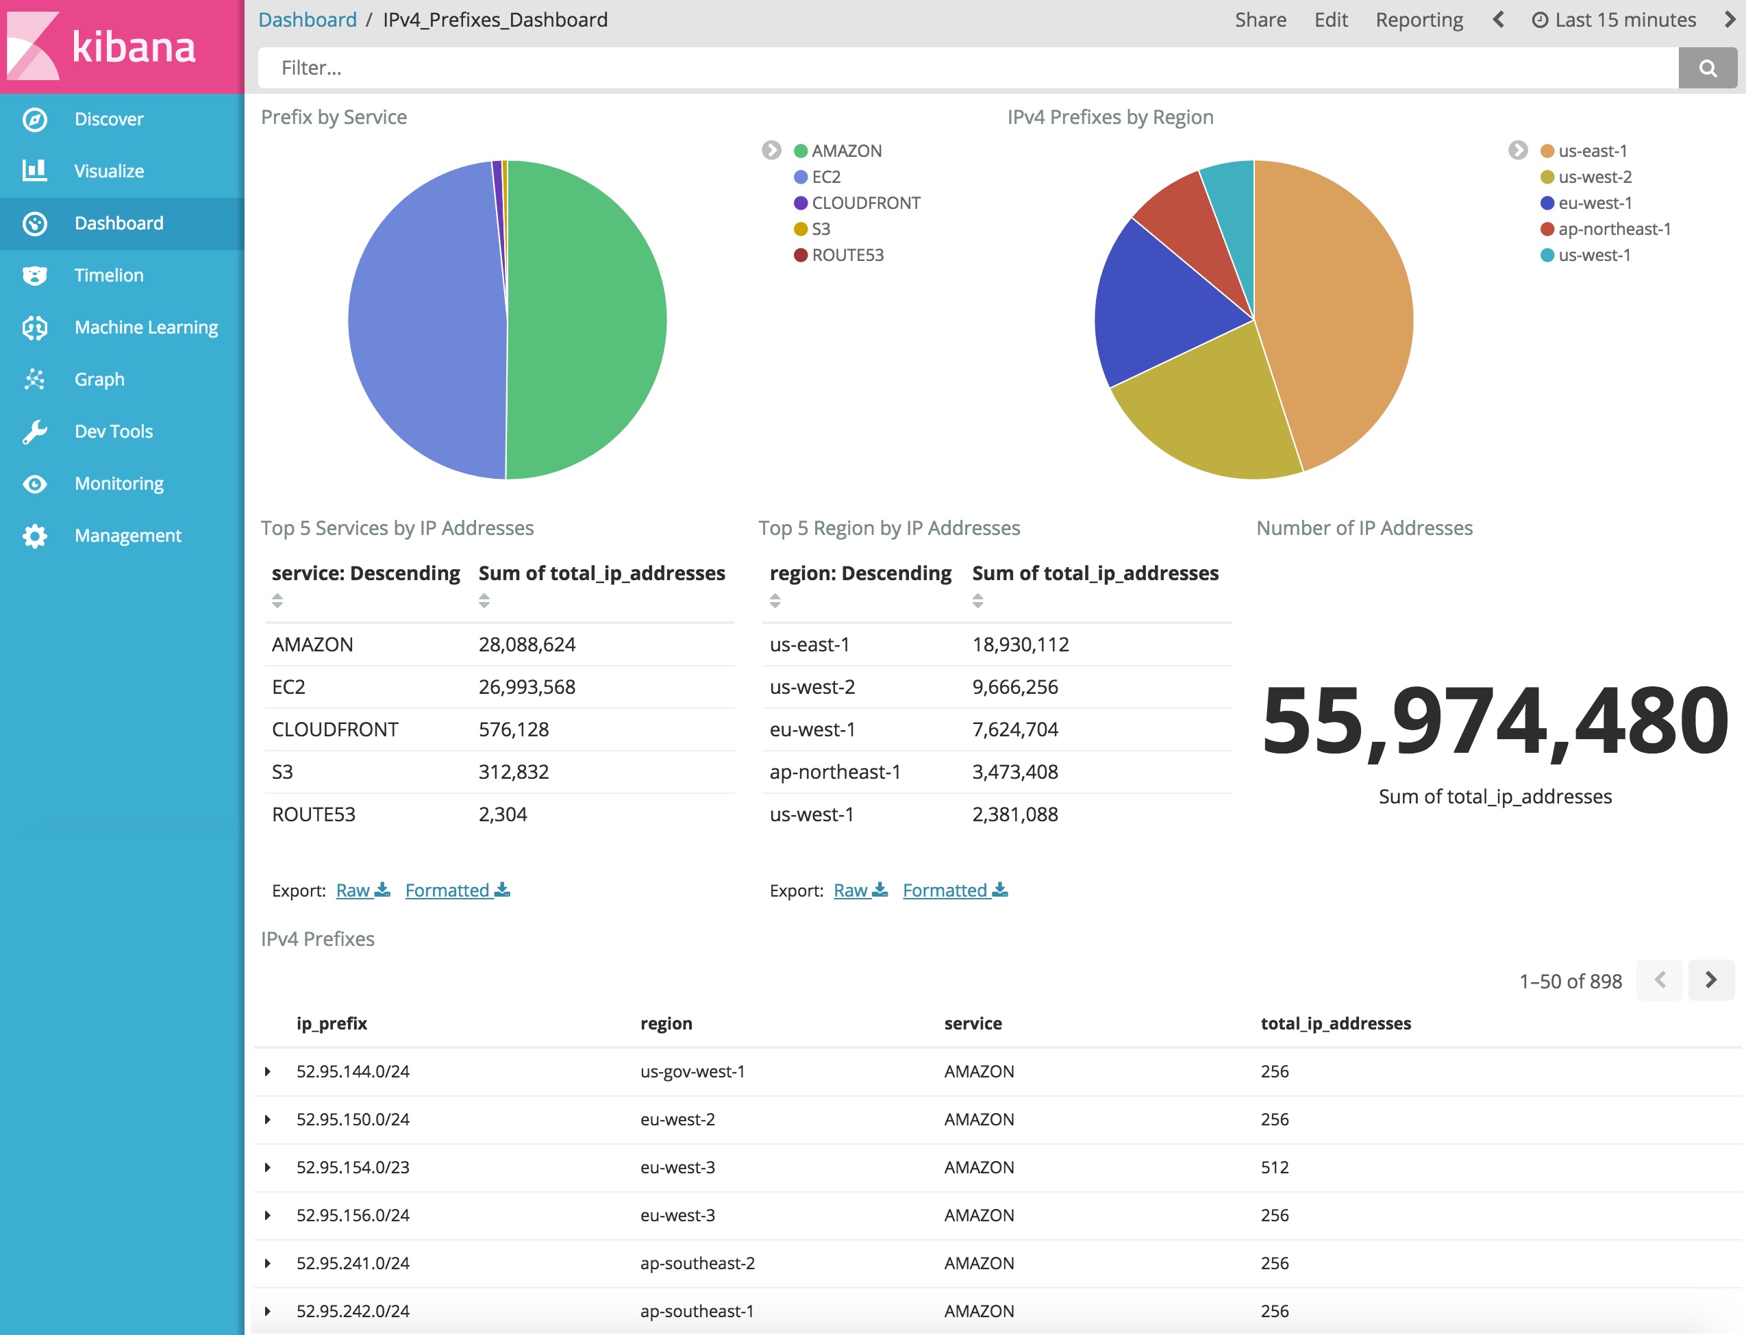Click the ap-northeast-1 legend color dot
This screenshot has width=1746, height=1335.
click(1547, 229)
